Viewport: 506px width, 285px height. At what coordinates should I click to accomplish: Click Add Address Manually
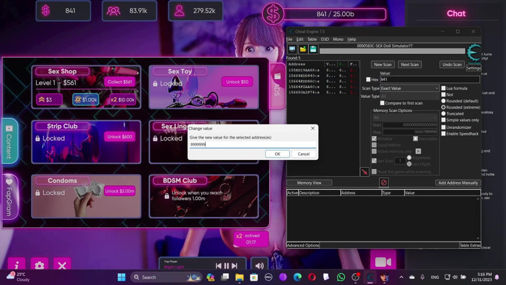click(458, 183)
